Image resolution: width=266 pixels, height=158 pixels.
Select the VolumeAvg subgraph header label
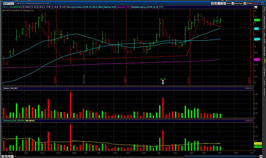click(10, 121)
